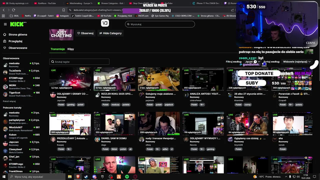Open the Języki language filter dropdown
320x180 pixels.
[x=253, y=61]
